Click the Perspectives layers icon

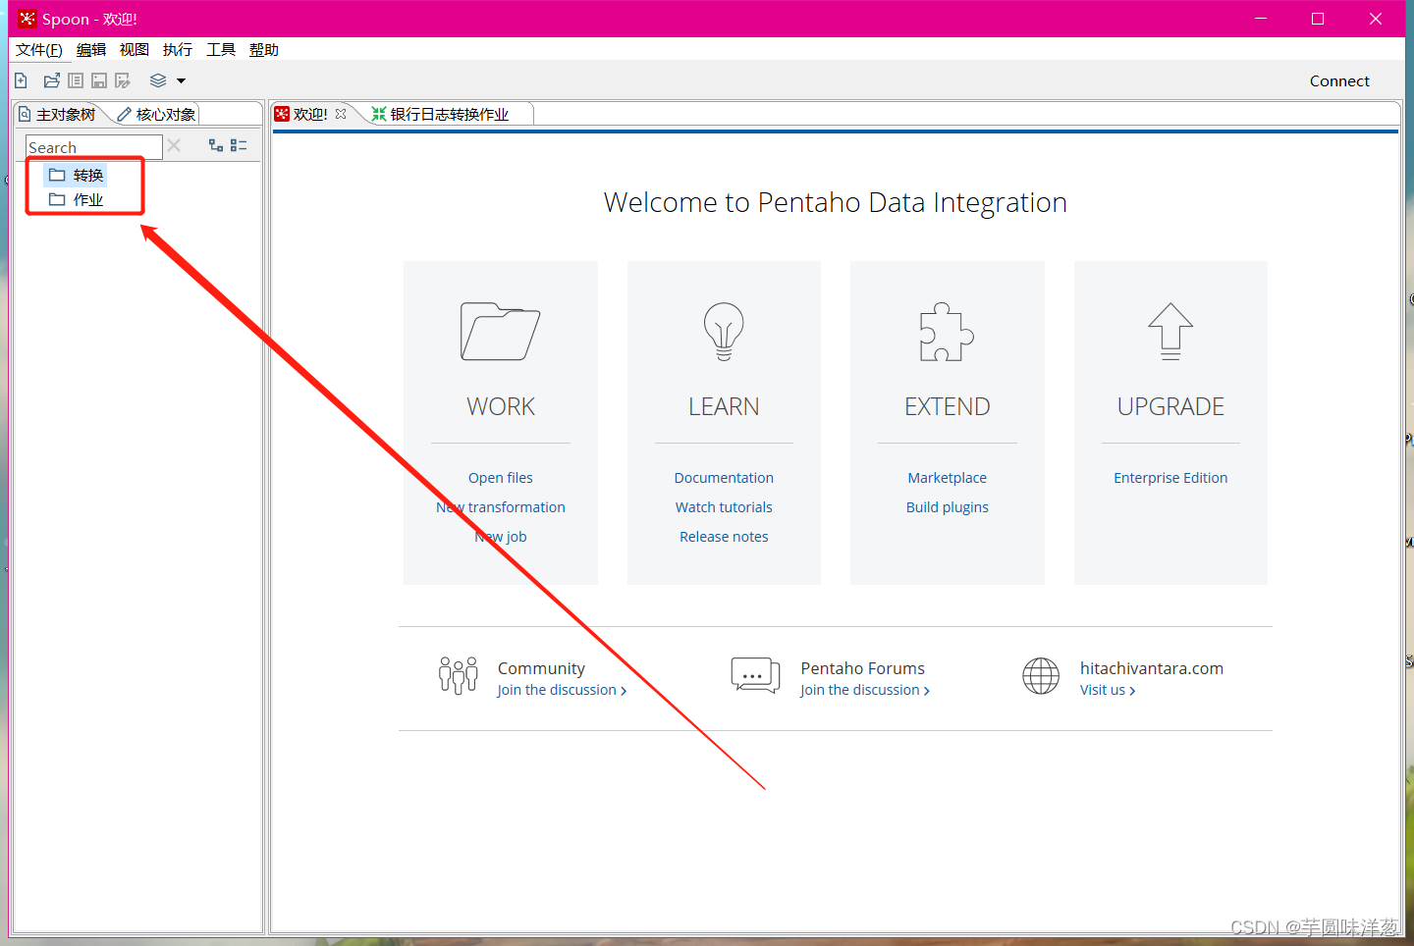[x=158, y=80]
